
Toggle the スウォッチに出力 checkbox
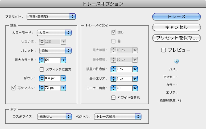tap(42, 69)
